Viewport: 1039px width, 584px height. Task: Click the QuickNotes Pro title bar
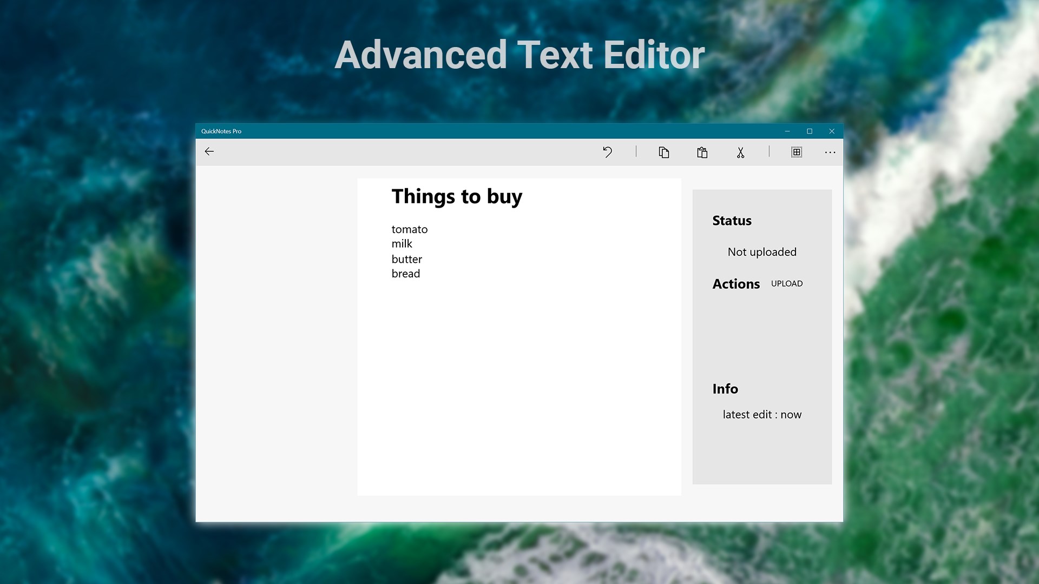point(487,131)
